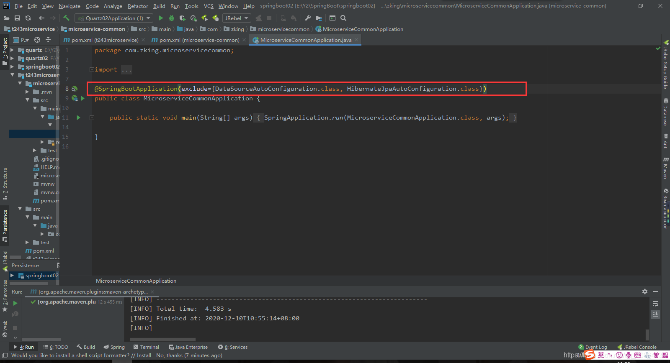Rerun Maven task with green play in Run panel
The height and width of the screenshot is (363, 670).
point(15,303)
